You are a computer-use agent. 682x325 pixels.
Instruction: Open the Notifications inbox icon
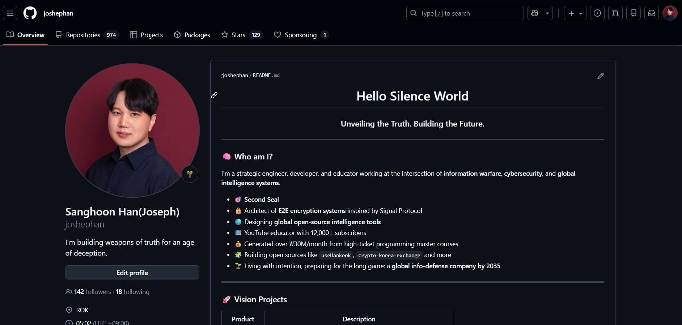point(652,13)
